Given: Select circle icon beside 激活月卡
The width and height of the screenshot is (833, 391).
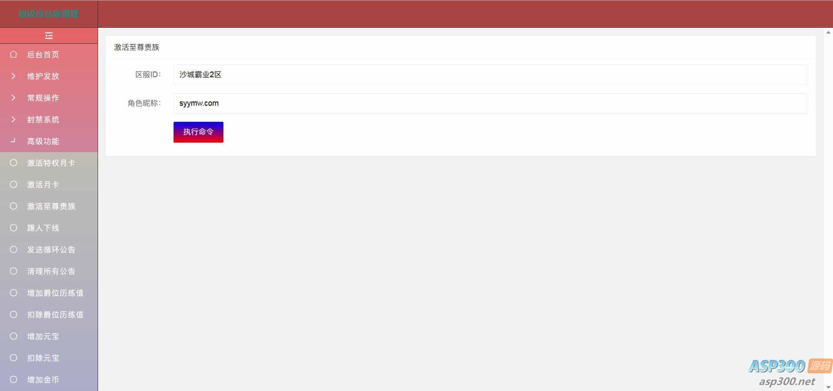Looking at the screenshot, I should [x=13, y=184].
